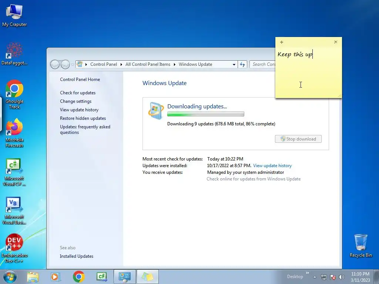The height and width of the screenshot is (284, 379).
Task: Open Change settings
Action: pos(76,101)
